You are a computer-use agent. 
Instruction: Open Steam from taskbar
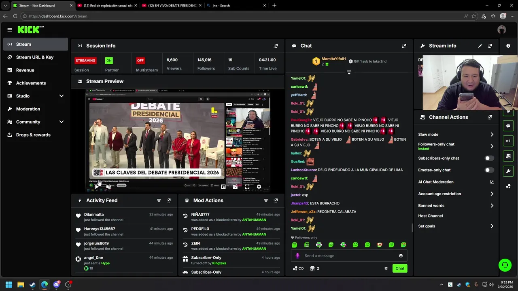[x=32, y=285]
